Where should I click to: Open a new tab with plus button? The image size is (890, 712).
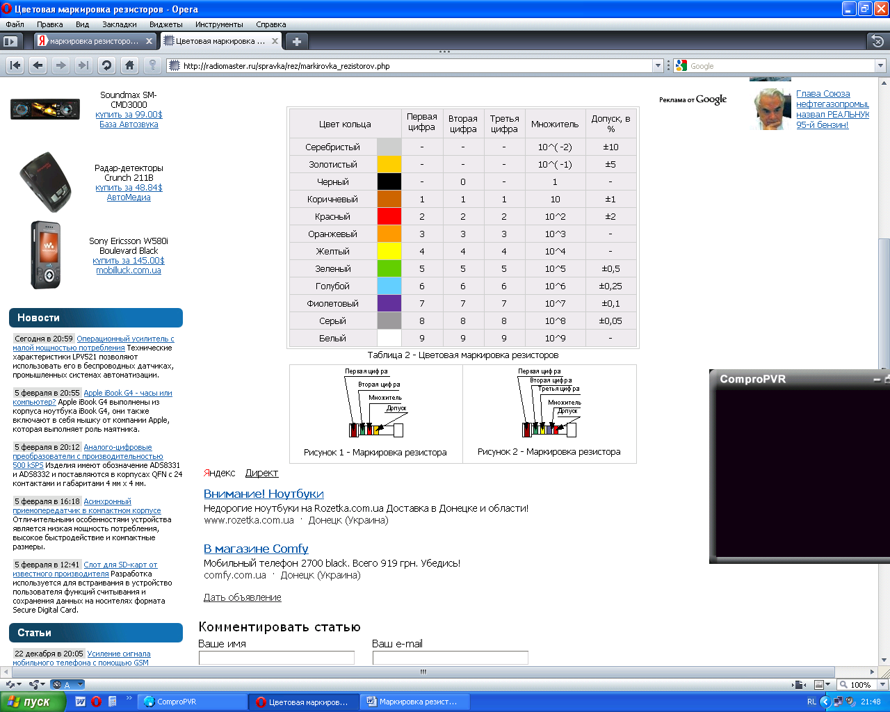pyautogui.click(x=296, y=41)
